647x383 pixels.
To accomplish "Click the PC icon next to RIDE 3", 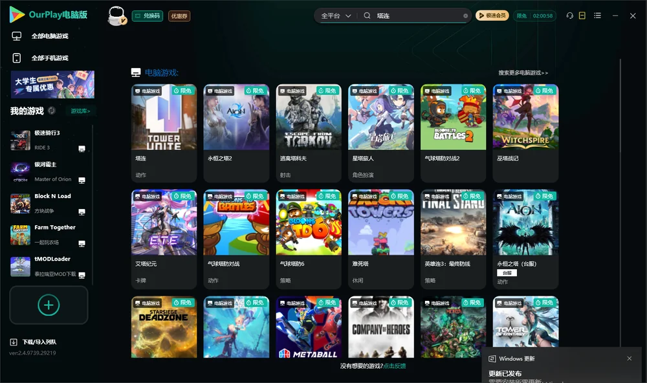I will coord(82,149).
